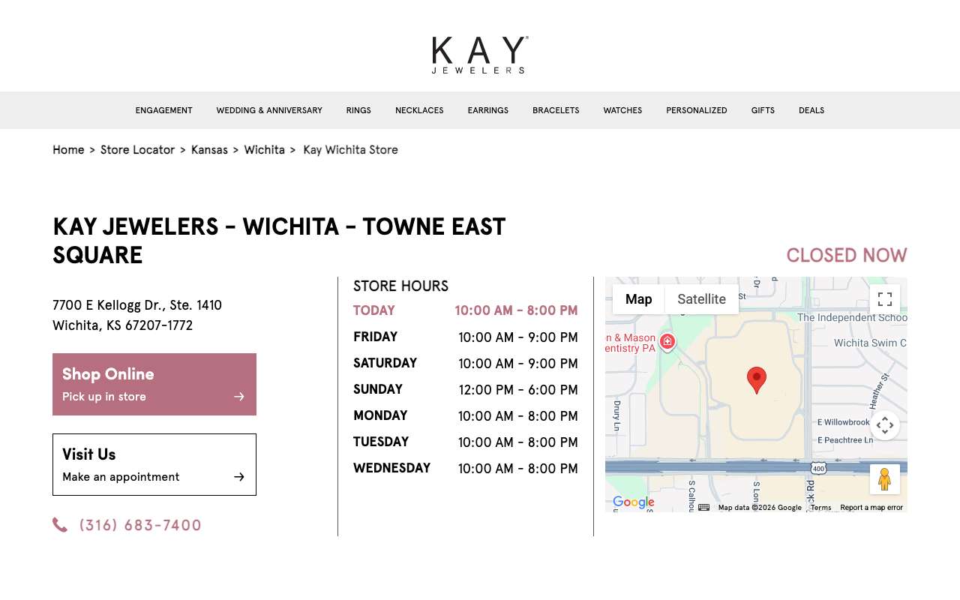
Task: Click Visit Us make an appointment button
Action: [x=154, y=464]
